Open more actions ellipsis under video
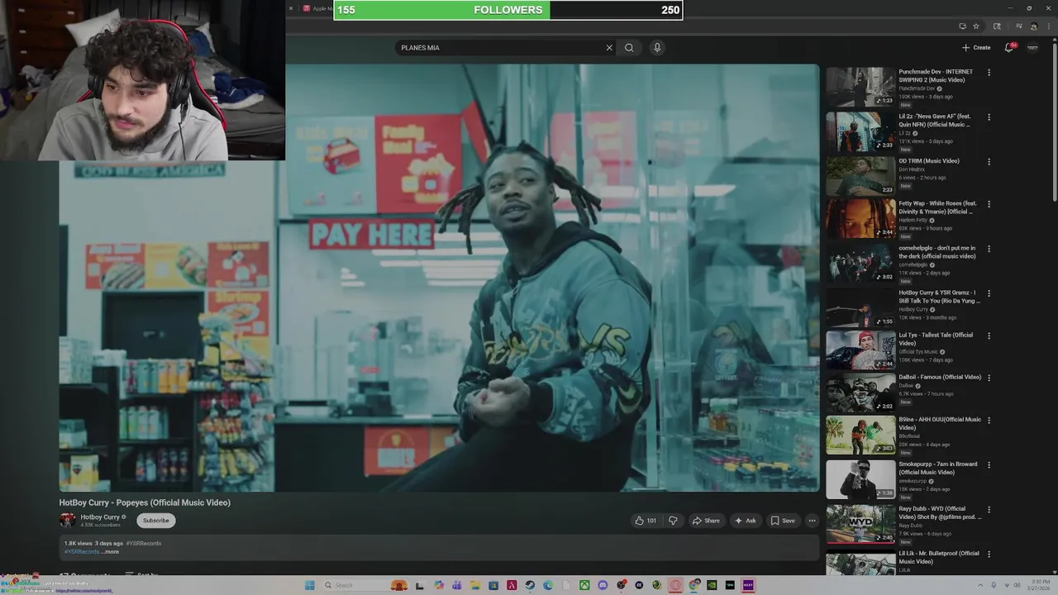 coord(812,521)
